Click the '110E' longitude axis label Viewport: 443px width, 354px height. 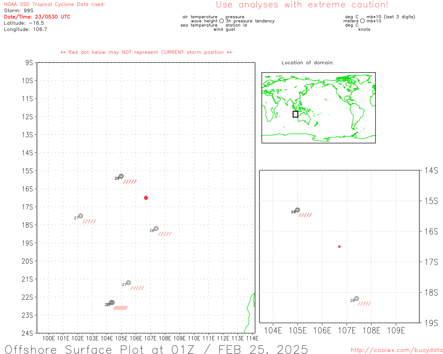coord(194,338)
